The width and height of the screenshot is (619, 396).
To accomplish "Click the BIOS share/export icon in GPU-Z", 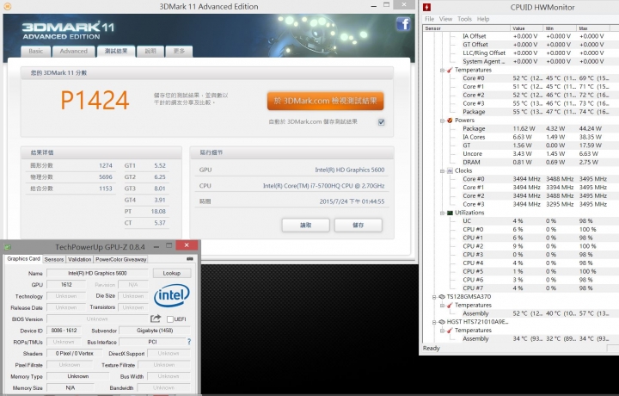I will coord(156,319).
